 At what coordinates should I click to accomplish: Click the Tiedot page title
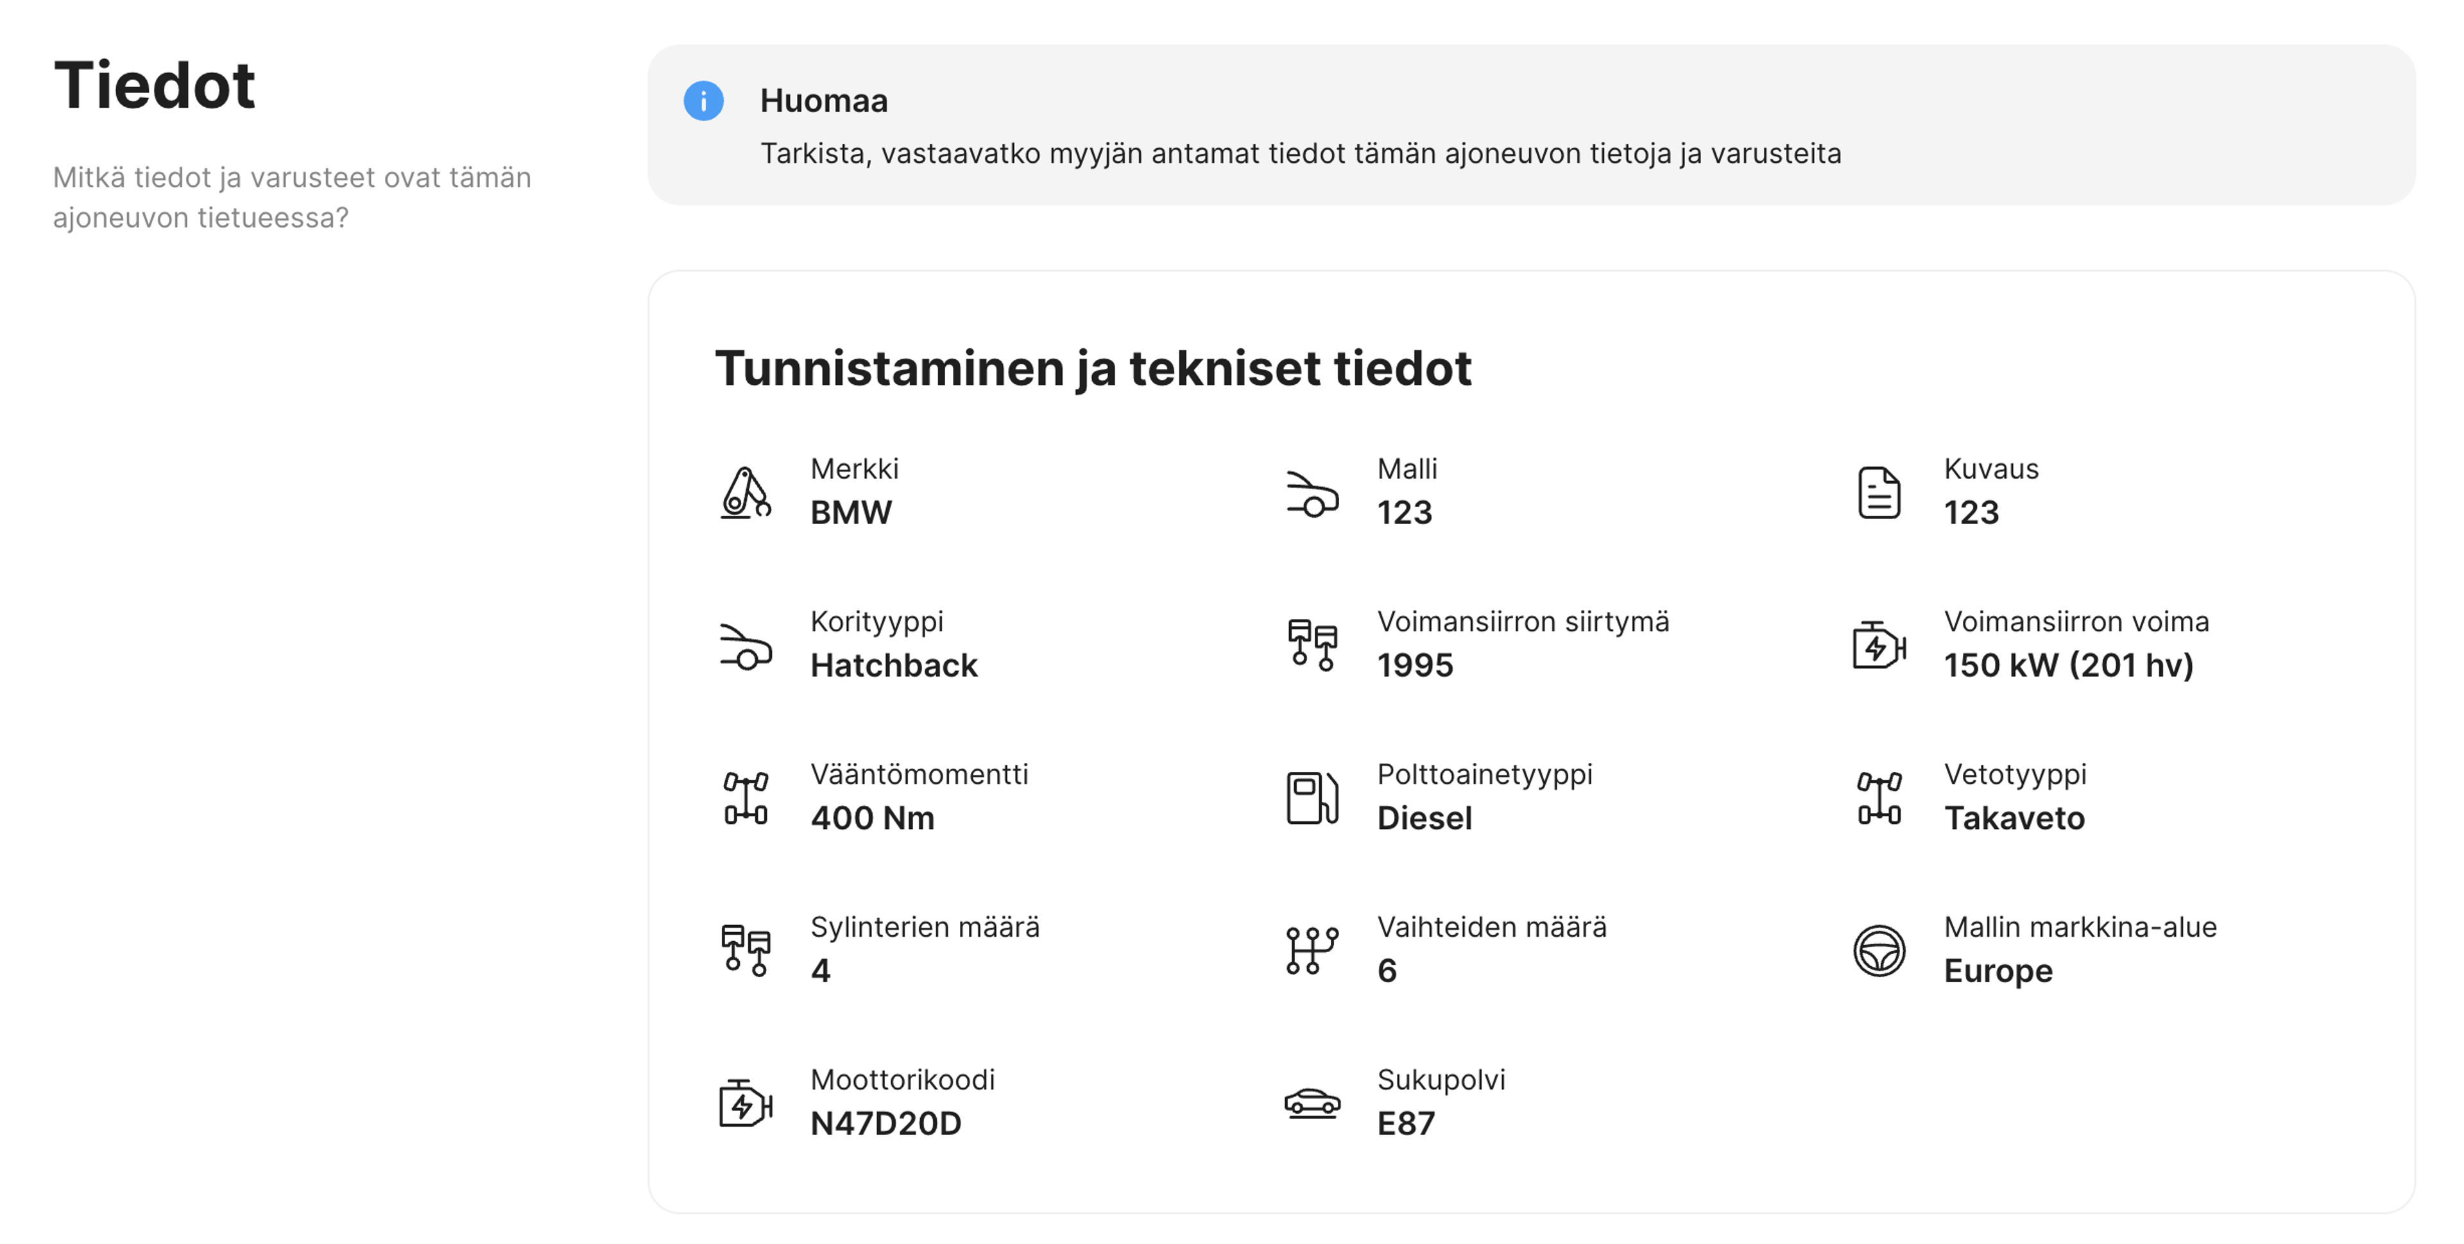[155, 86]
